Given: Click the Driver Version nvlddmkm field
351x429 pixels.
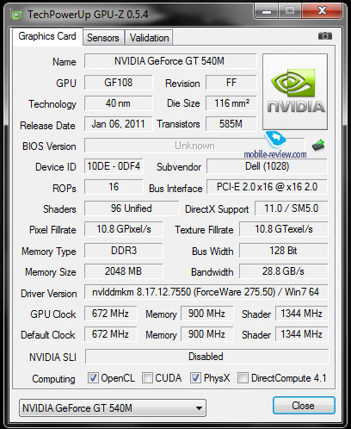Looking at the screenshot, I should click(206, 292).
